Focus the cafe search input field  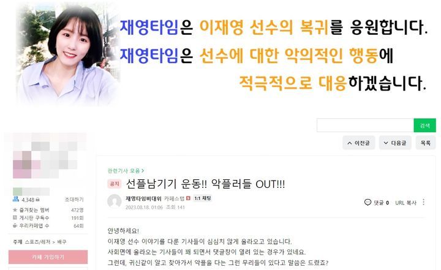tap(365, 126)
